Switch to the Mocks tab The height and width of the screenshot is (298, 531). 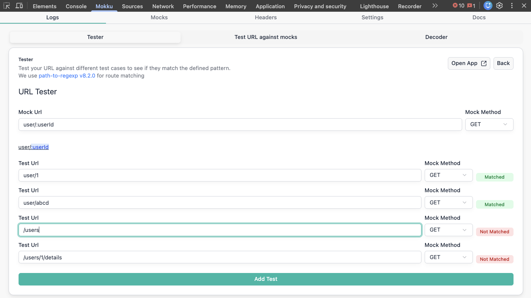click(159, 18)
